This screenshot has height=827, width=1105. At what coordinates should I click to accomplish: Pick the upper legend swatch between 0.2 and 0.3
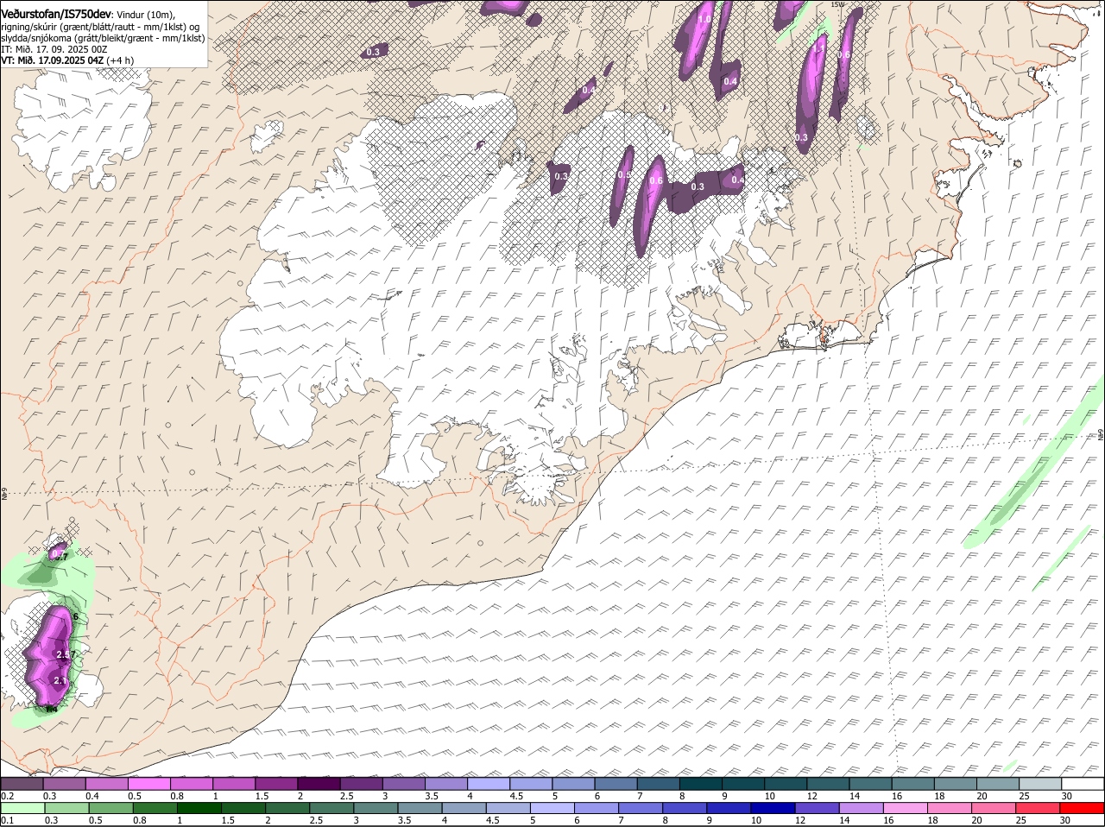(x=22, y=783)
